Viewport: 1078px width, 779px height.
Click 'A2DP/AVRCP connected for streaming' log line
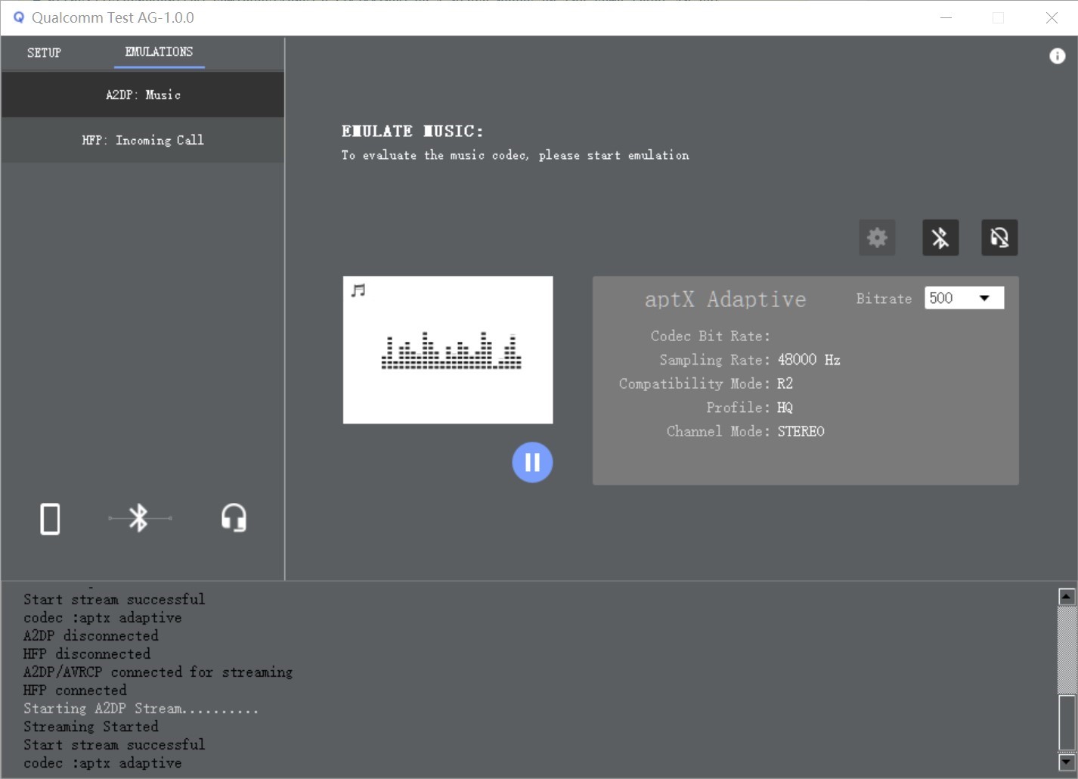point(158,672)
